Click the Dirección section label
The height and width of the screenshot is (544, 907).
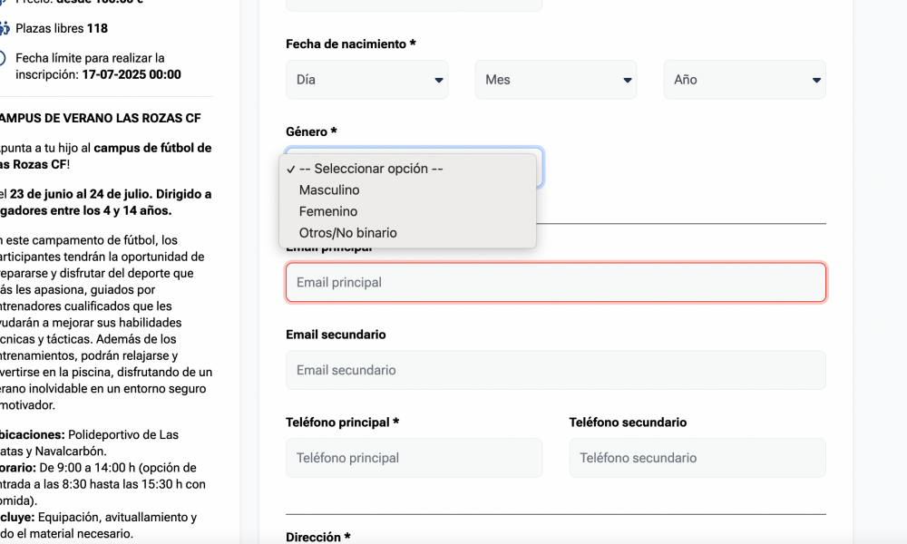[317, 537]
